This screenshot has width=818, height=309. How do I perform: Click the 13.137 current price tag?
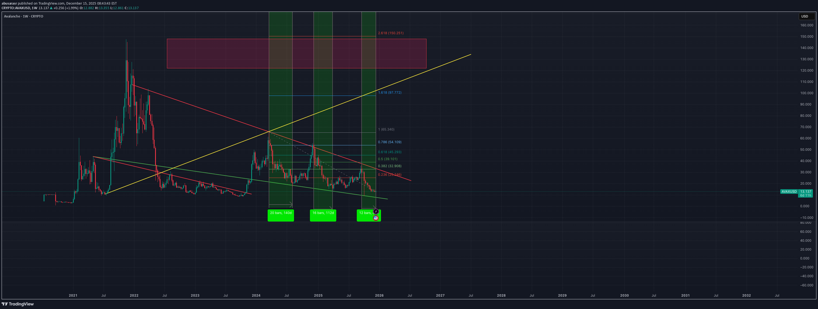pos(806,191)
